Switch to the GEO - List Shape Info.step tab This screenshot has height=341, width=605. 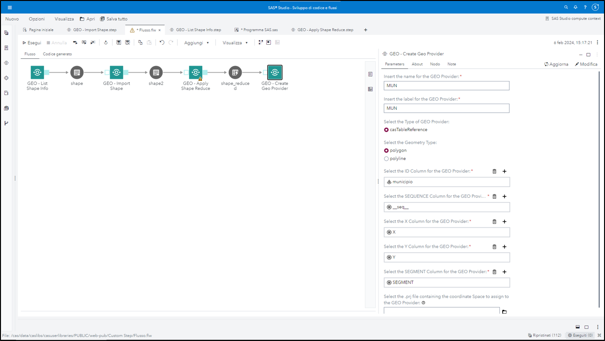coord(195,30)
